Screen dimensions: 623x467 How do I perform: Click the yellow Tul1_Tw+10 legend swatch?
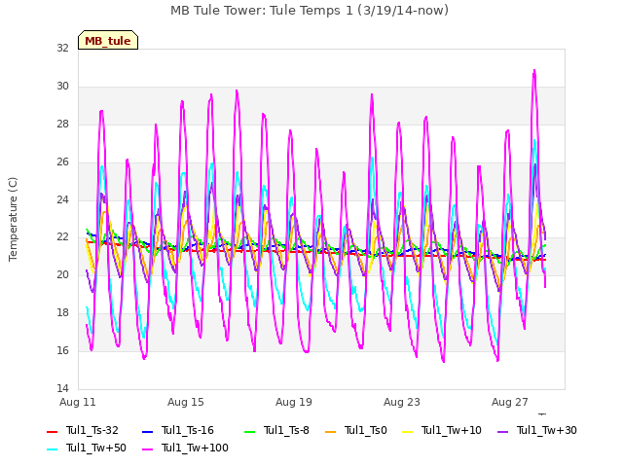(x=408, y=431)
